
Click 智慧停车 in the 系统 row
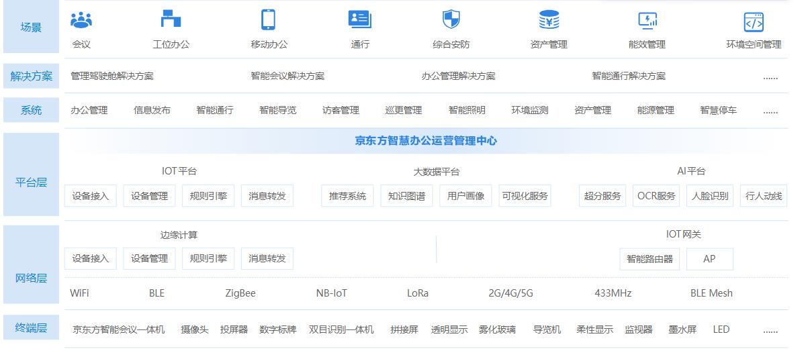click(x=718, y=110)
